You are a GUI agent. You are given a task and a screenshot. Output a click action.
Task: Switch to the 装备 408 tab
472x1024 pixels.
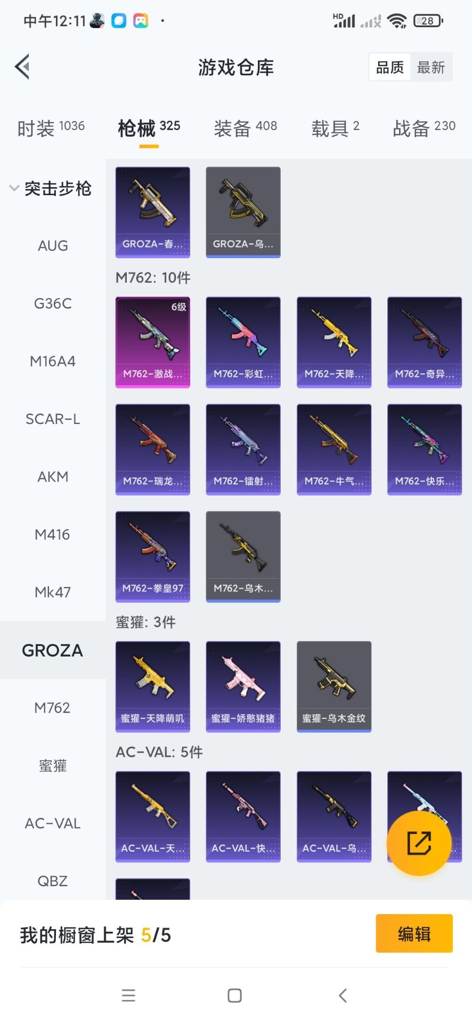click(x=246, y=128)
